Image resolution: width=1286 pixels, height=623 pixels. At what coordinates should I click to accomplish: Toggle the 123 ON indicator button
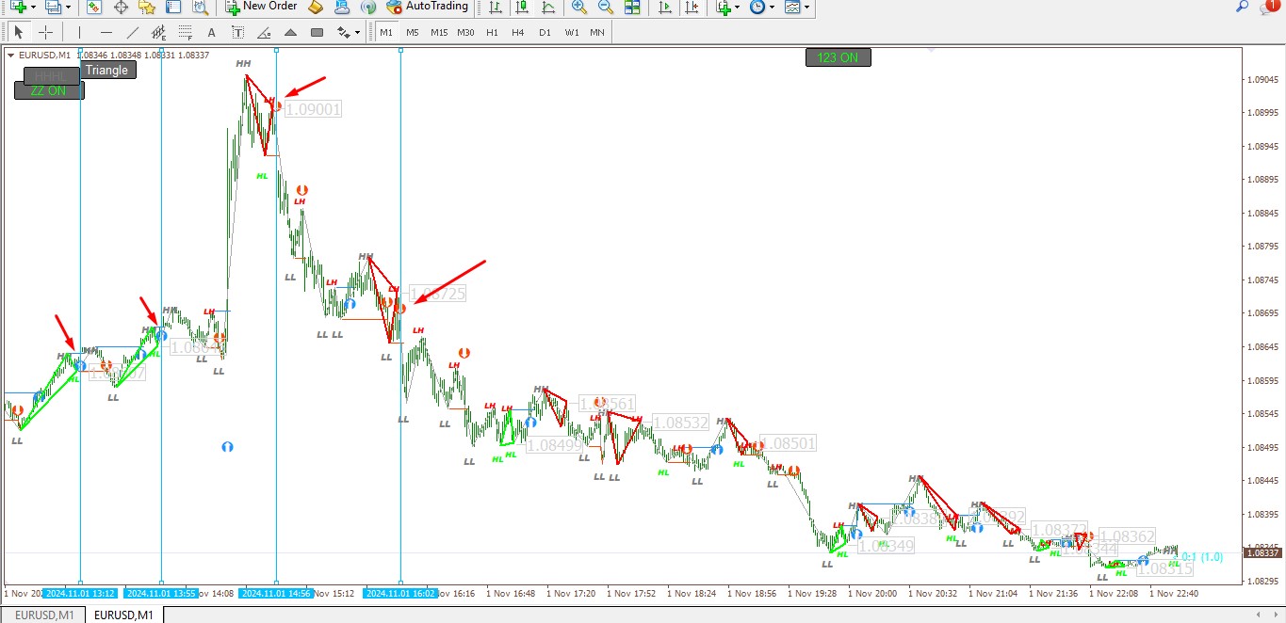click(838, 57)
